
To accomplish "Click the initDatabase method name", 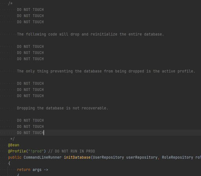I will pyautogui.click(x=77, y=157).
